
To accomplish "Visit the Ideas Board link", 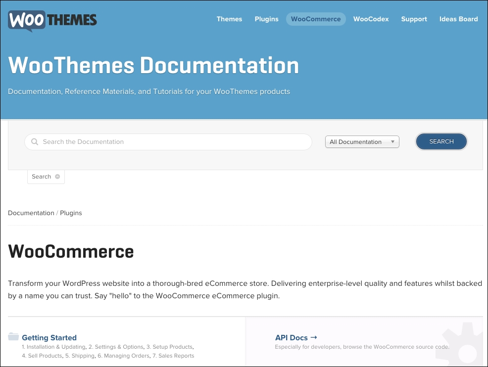I will click(x=458, y=19).
